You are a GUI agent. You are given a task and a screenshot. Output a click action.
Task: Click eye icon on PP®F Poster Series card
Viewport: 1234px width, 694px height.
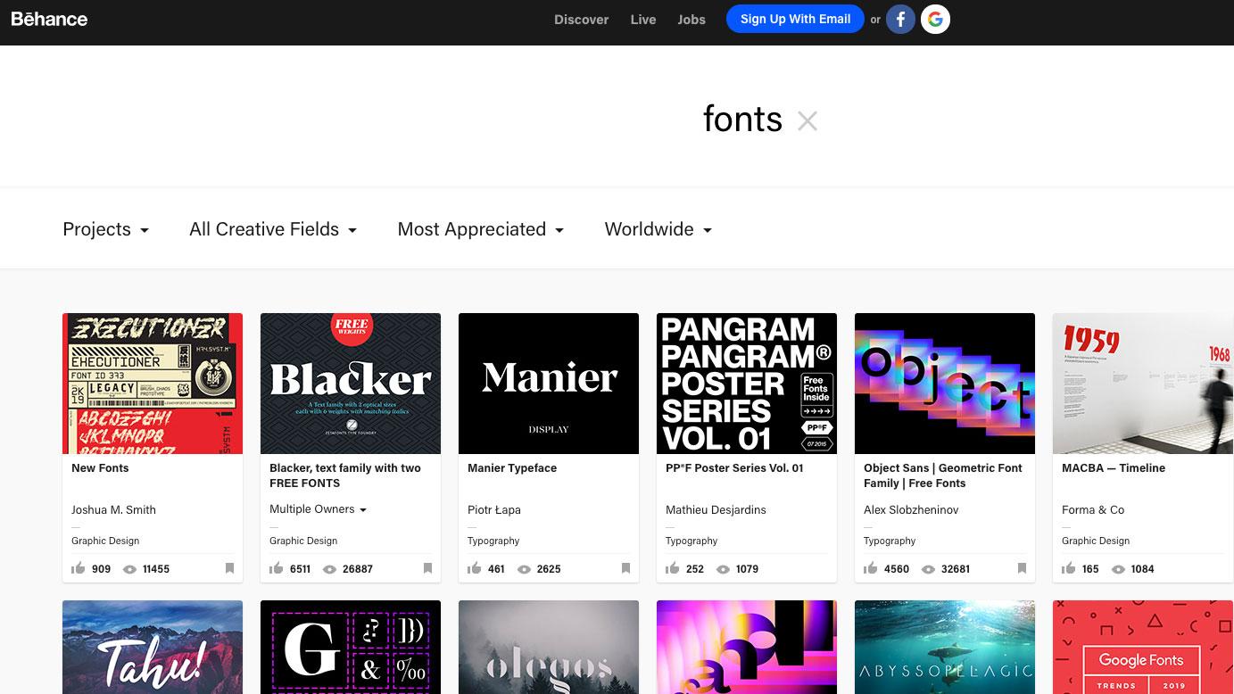[723, 569]
